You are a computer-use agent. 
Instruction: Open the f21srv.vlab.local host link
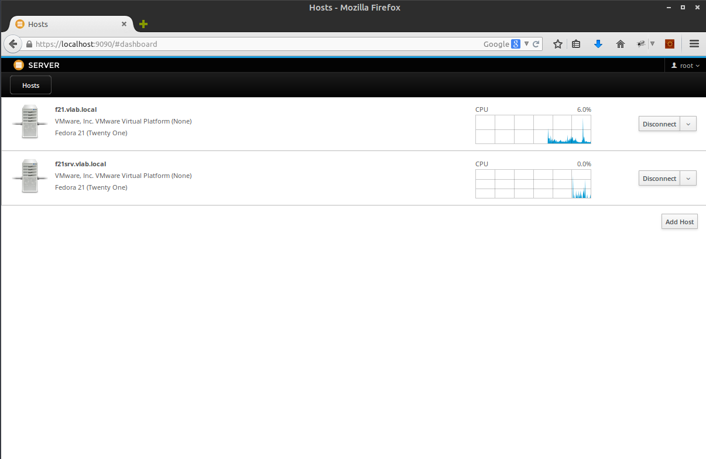point(81,164)
